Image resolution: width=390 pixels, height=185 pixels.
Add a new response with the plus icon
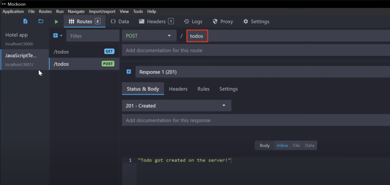128,72
